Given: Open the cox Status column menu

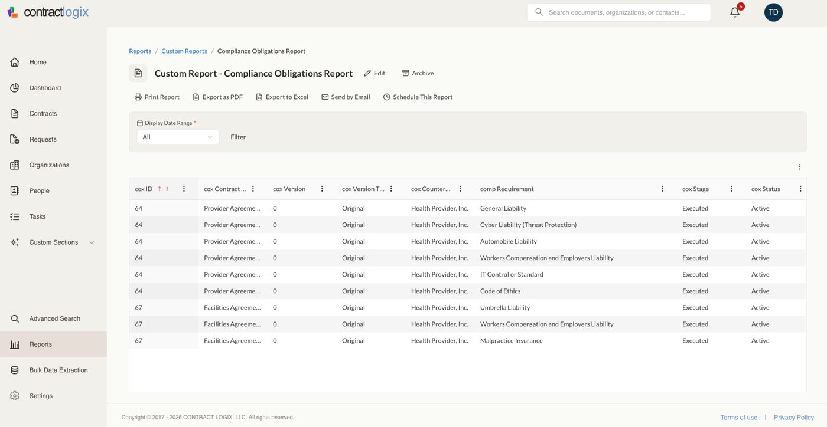Looking at the screenshot, I should tap(800, 189).
